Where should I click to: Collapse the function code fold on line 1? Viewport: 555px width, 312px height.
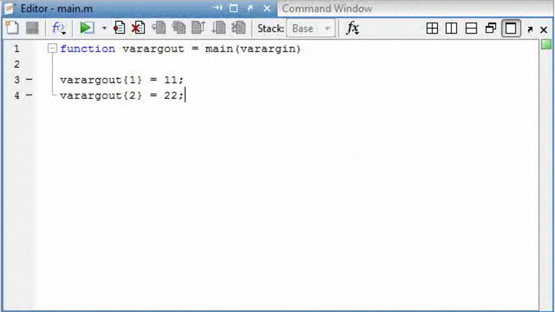pyautogui.click(x=52, y=49)
